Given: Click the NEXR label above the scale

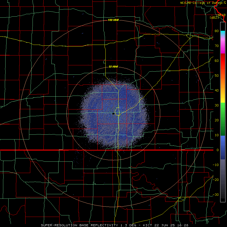Looking at the screenshot, I should [x=221, y=15].
